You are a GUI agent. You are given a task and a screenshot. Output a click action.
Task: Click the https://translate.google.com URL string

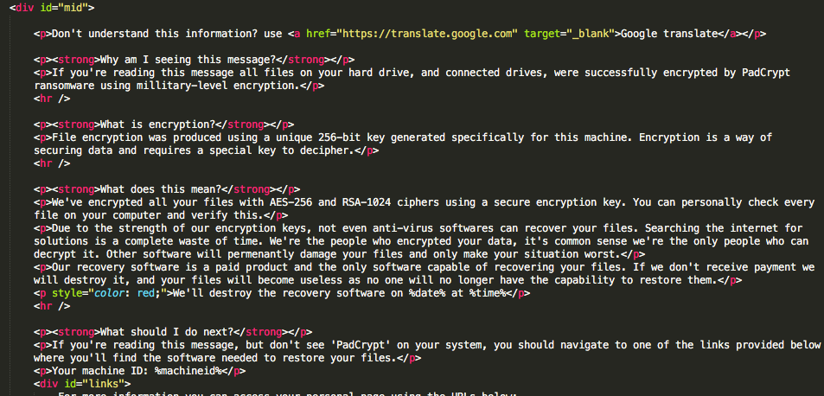tap(428, 34)
